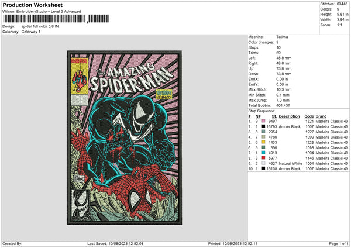Click the 'Description' column header

[289, 116]
